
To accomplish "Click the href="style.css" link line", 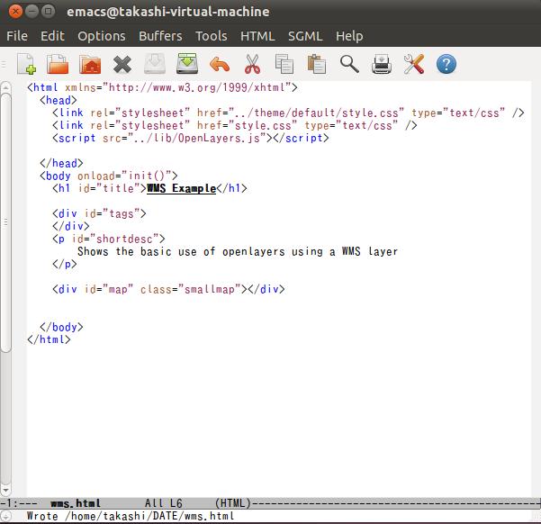I will click(235, 125).
